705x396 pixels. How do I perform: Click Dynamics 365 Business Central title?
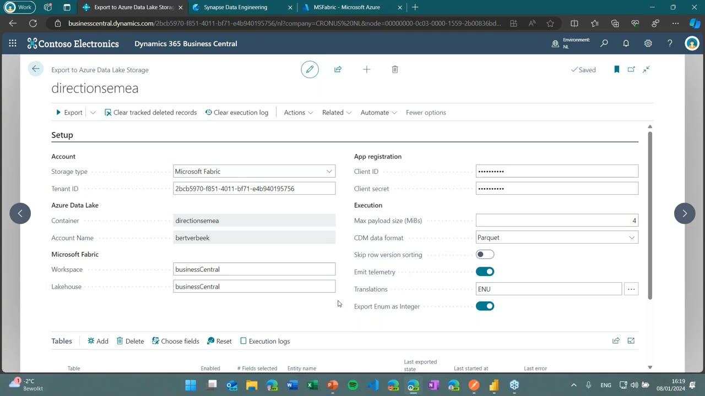tap(186, 43)
